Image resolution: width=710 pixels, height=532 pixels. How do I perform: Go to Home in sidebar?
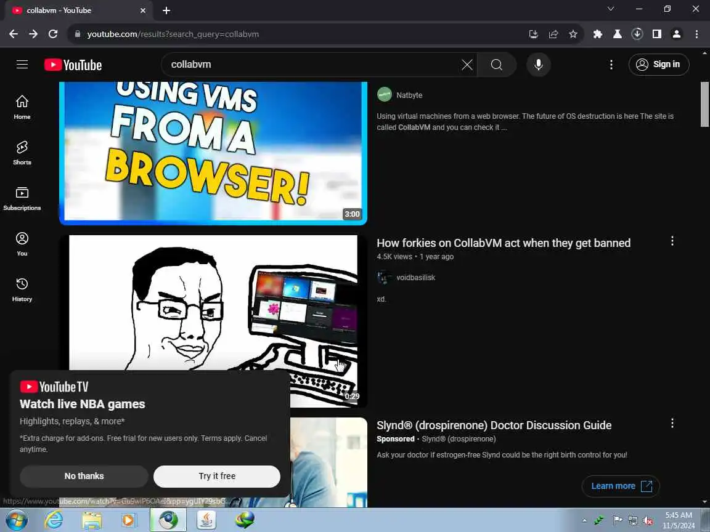[x=22, y=107]
